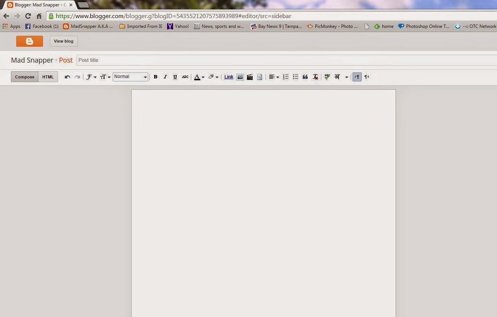Switch to HTML editing mode
The height and width of the screenshot is (317, 497).
48,77
